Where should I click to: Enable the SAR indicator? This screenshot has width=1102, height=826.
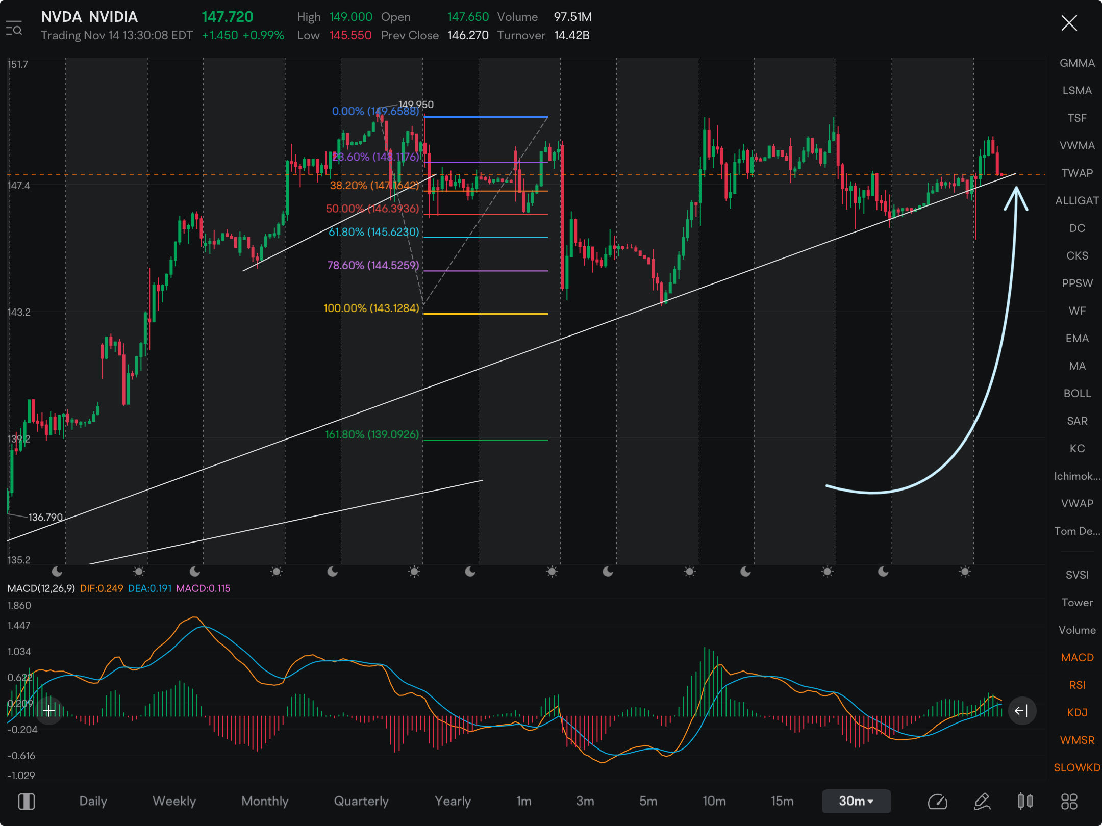tap(1077, 421)
